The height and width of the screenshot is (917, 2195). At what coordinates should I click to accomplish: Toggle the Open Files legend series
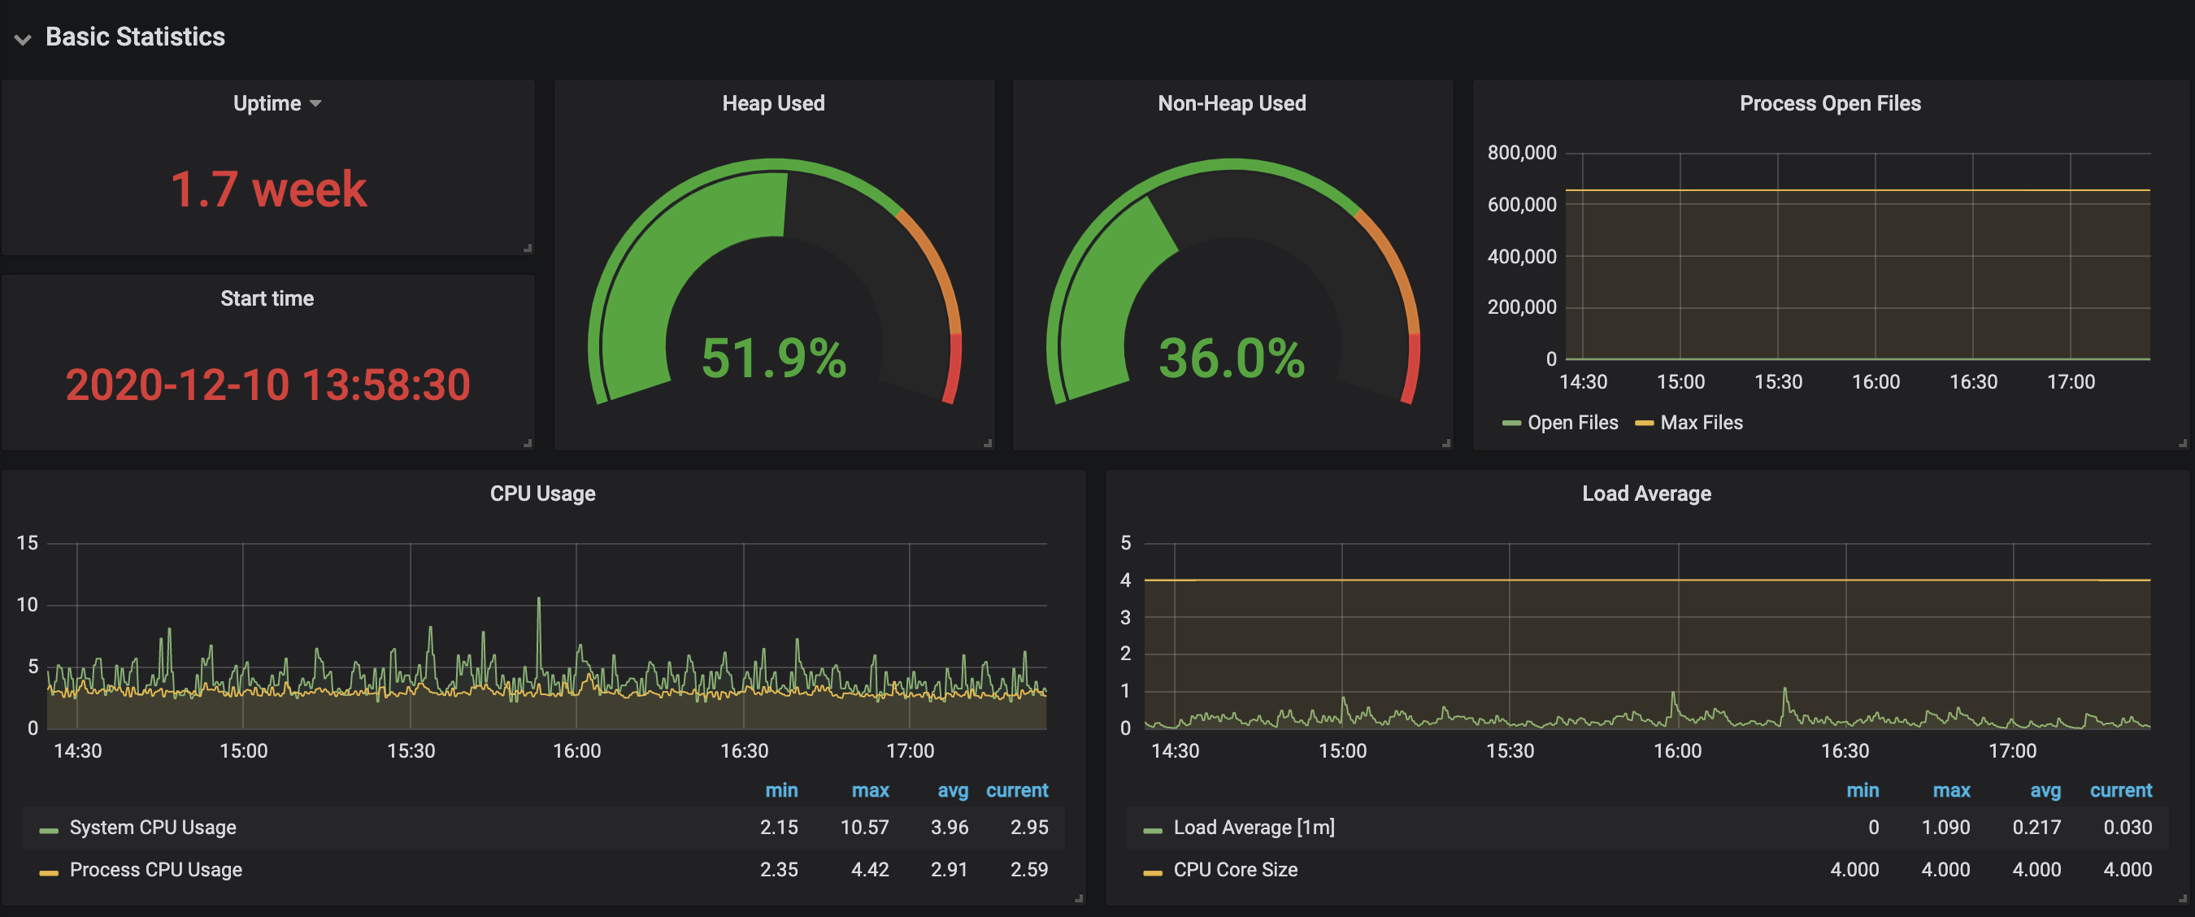1571,423
